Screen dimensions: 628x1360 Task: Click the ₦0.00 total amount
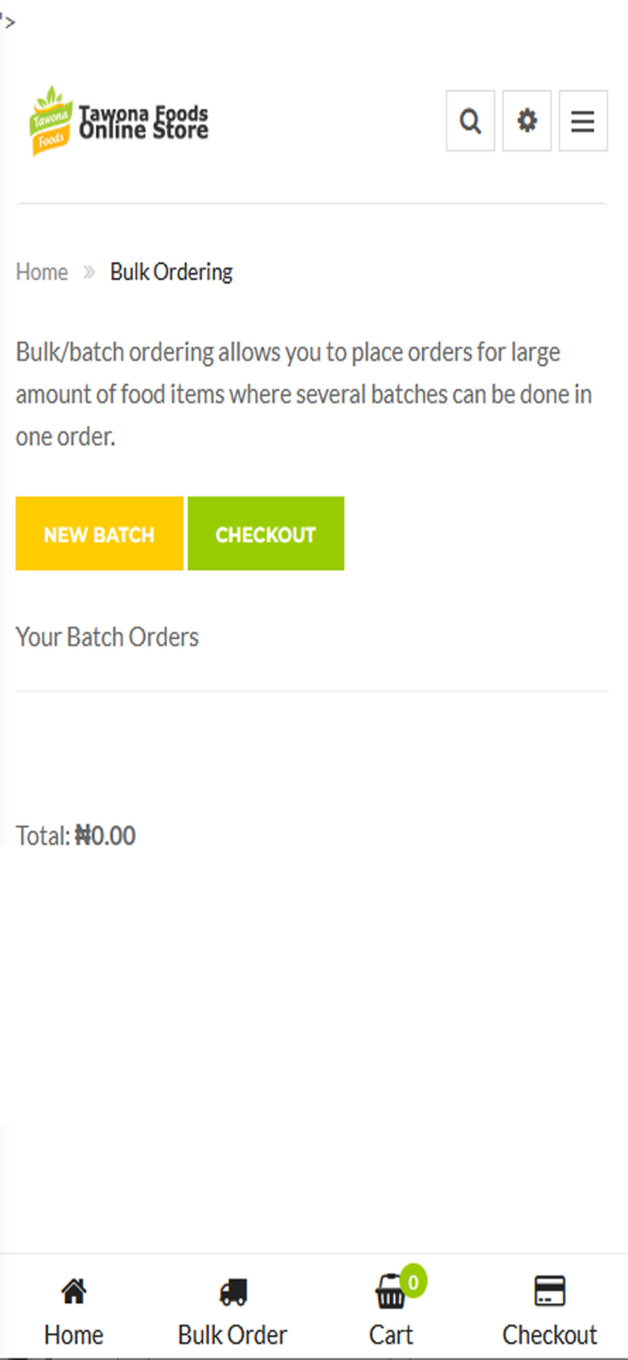tap(105, 836)
